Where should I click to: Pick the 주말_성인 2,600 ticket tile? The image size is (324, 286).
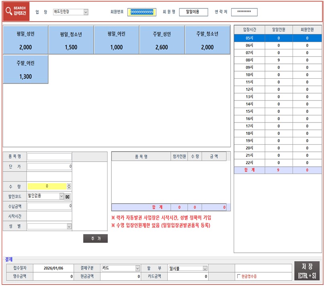point(162,40)
